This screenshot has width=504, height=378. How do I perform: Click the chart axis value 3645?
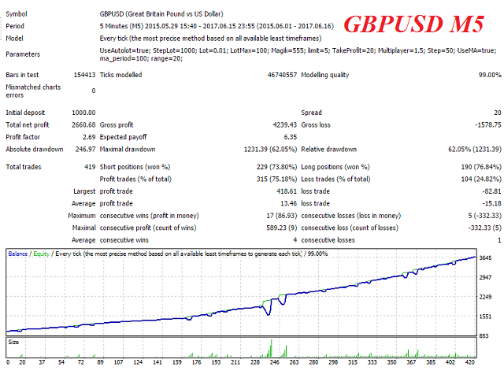(x=485, y=258)
